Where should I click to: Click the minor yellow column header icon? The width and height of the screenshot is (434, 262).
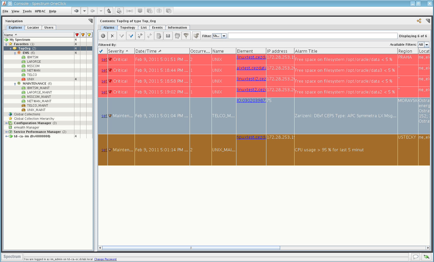click(89, 35)
